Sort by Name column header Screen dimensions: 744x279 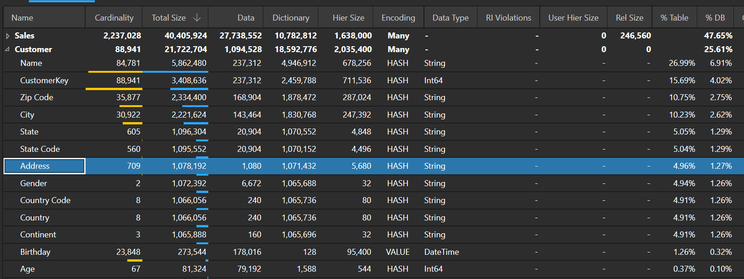pyautogui.click(x=22, y=18)
